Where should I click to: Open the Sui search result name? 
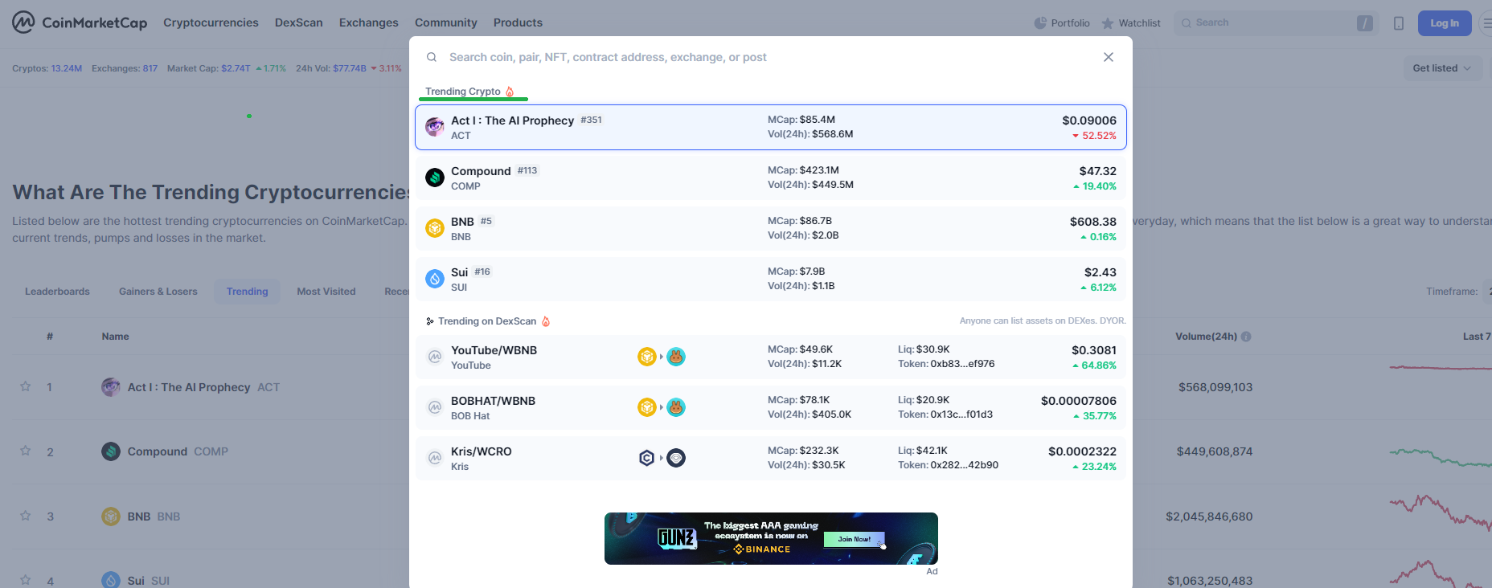click(459, 272)
